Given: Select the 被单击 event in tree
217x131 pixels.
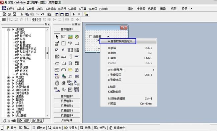Looking at the screenshot, I should pyautogui.click(x=24, y=74).
